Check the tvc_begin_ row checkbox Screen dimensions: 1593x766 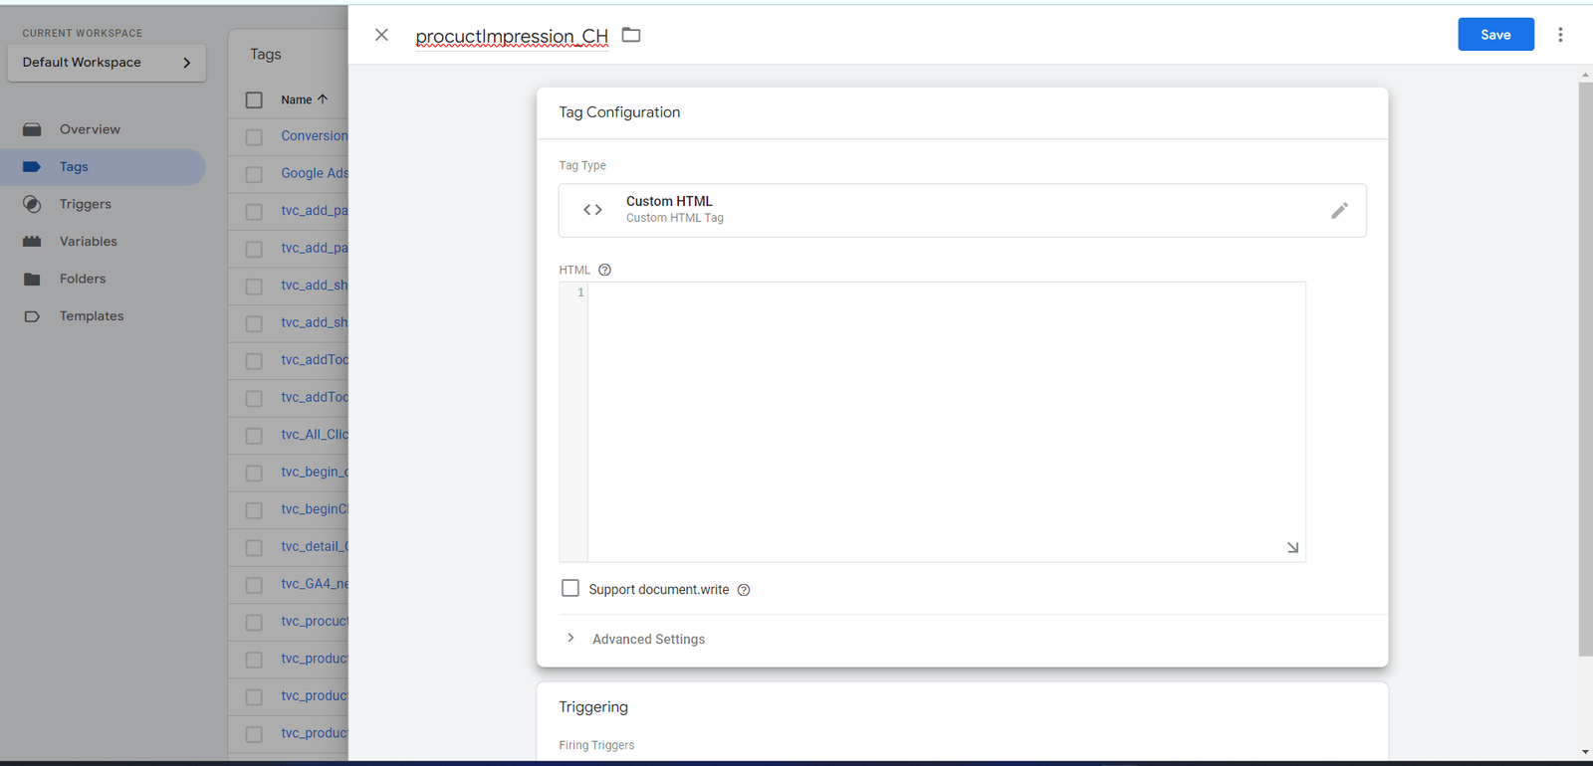click(x=254, y=473)
